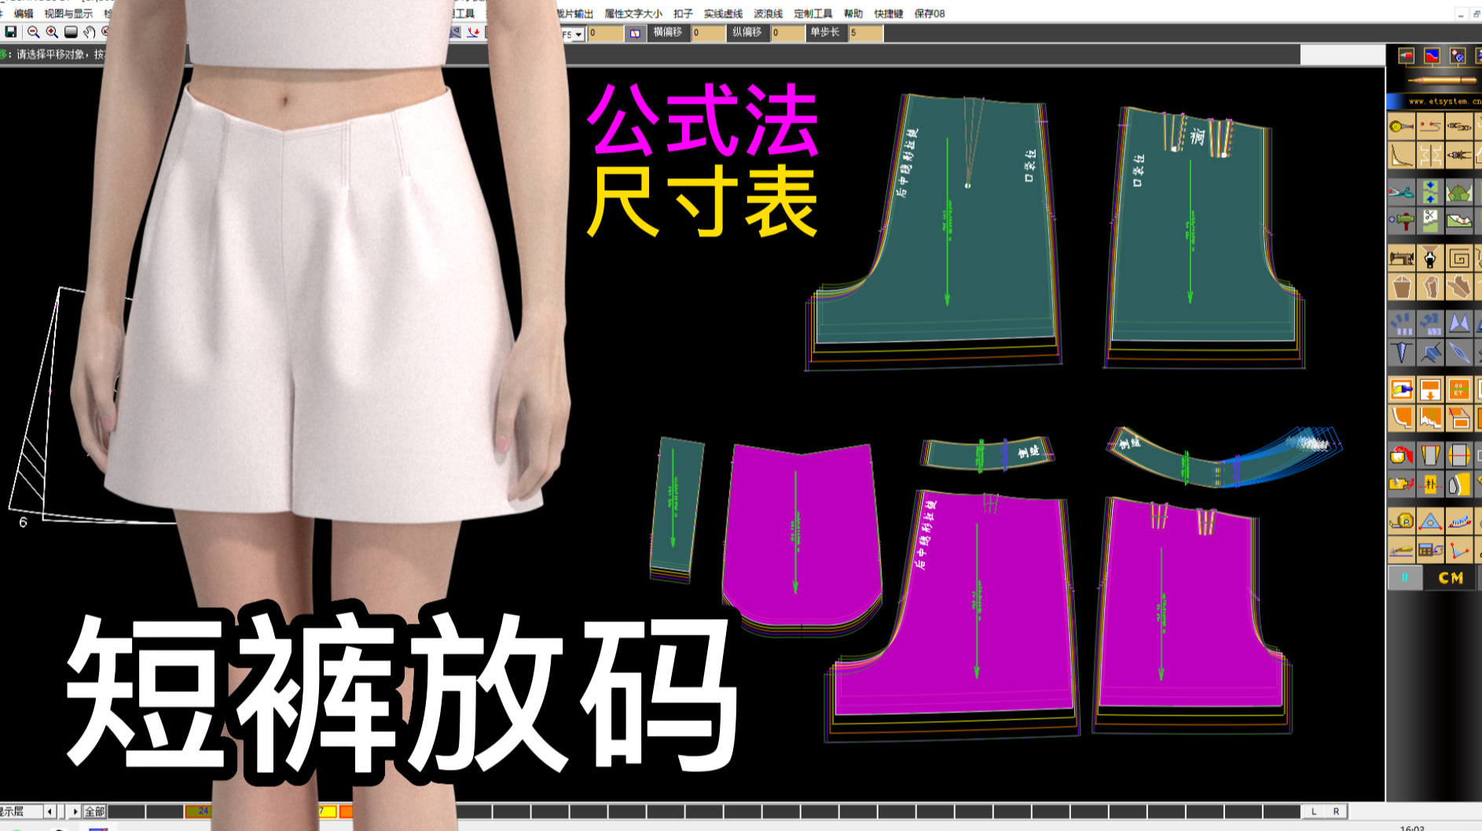
Task: Open the 波浪线 menu
Action: point(768,13)
